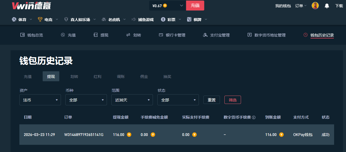Switch to the 调账 tab
The width and height of the screenshot is (346, 152).
tap(121, 77)
